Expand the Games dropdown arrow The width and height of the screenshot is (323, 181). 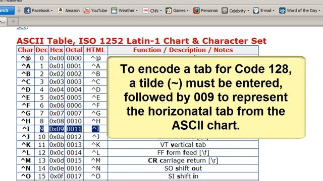point(188,11)
